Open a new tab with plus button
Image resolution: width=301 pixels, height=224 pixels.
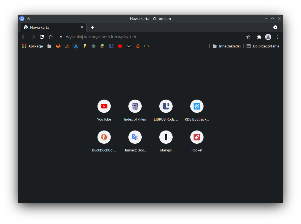tap(93, 27)
